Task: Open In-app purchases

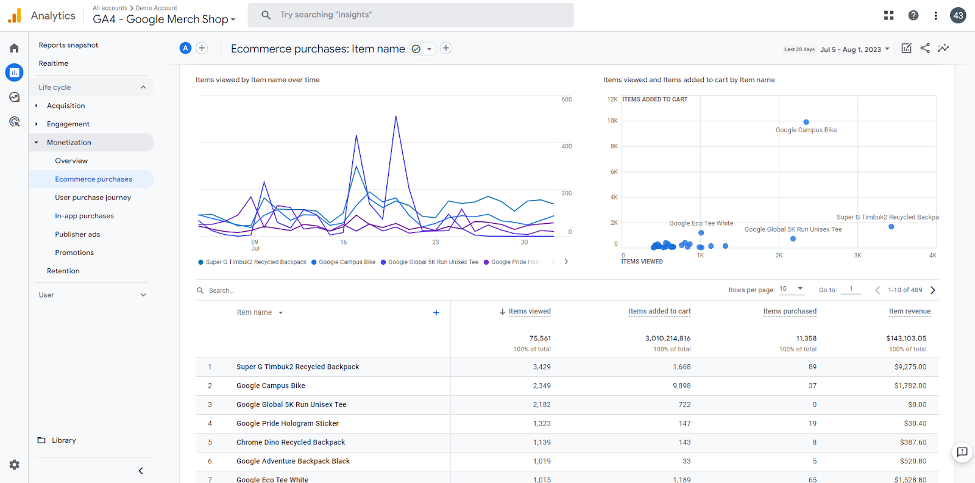Action: [x=85, y=216]
